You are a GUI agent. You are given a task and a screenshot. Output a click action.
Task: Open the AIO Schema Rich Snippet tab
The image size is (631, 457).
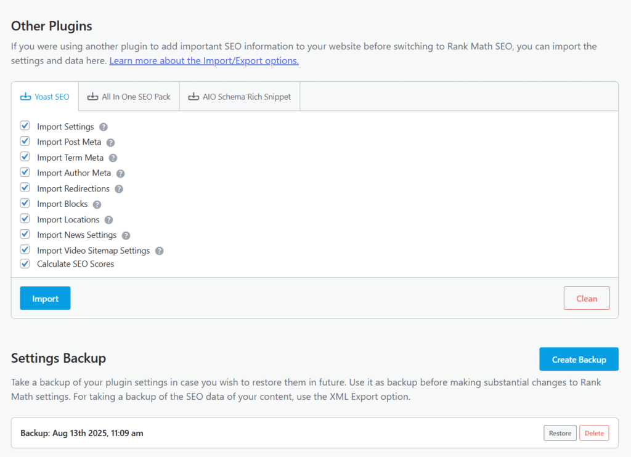(240, 97)
